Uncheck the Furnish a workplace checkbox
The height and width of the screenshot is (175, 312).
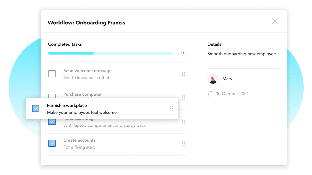pos(36,109)
